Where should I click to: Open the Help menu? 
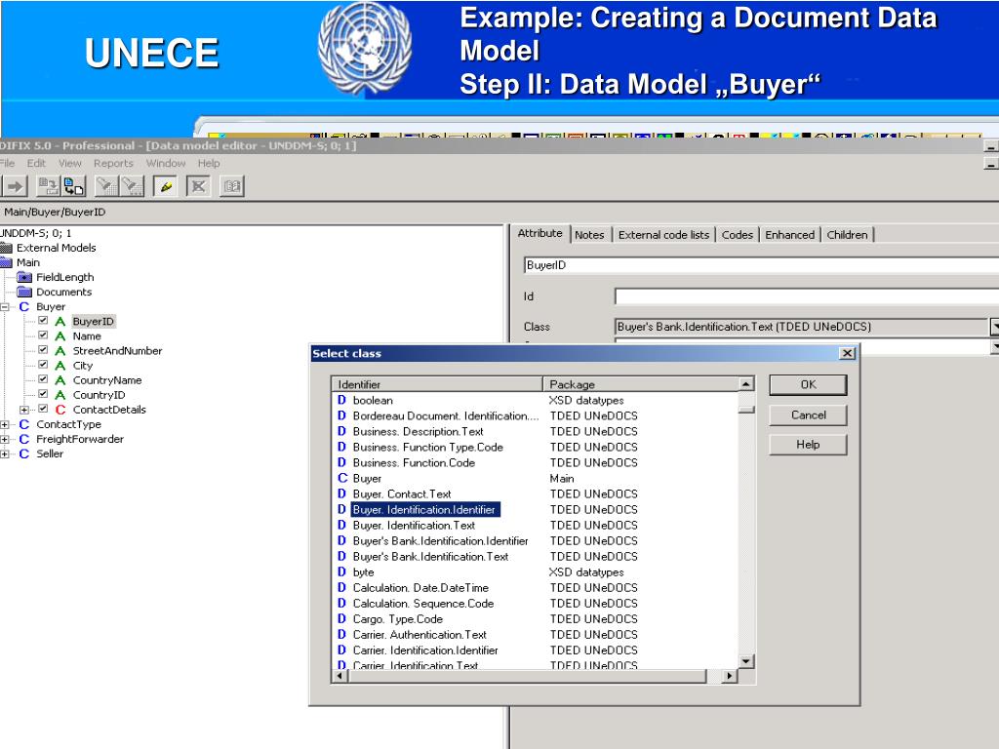(x=209, y=163)
